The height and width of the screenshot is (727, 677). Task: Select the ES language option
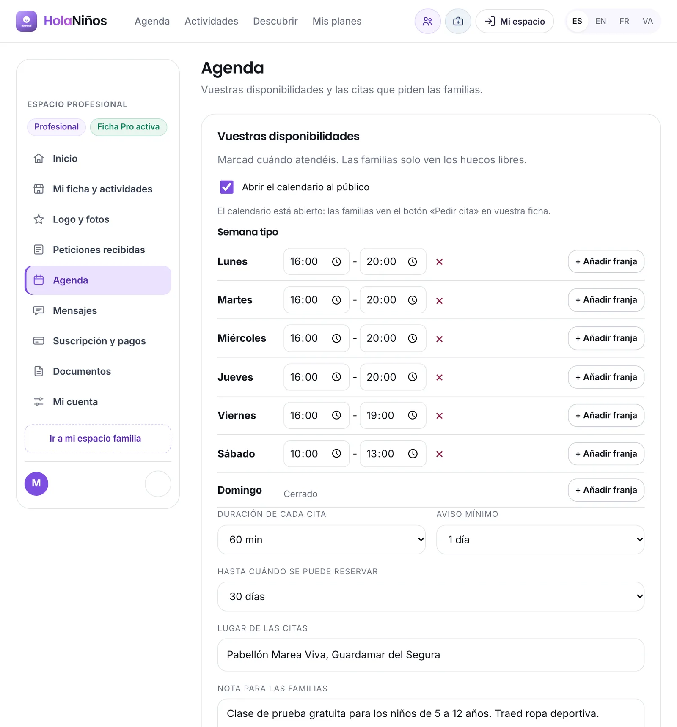pos(577,21)
